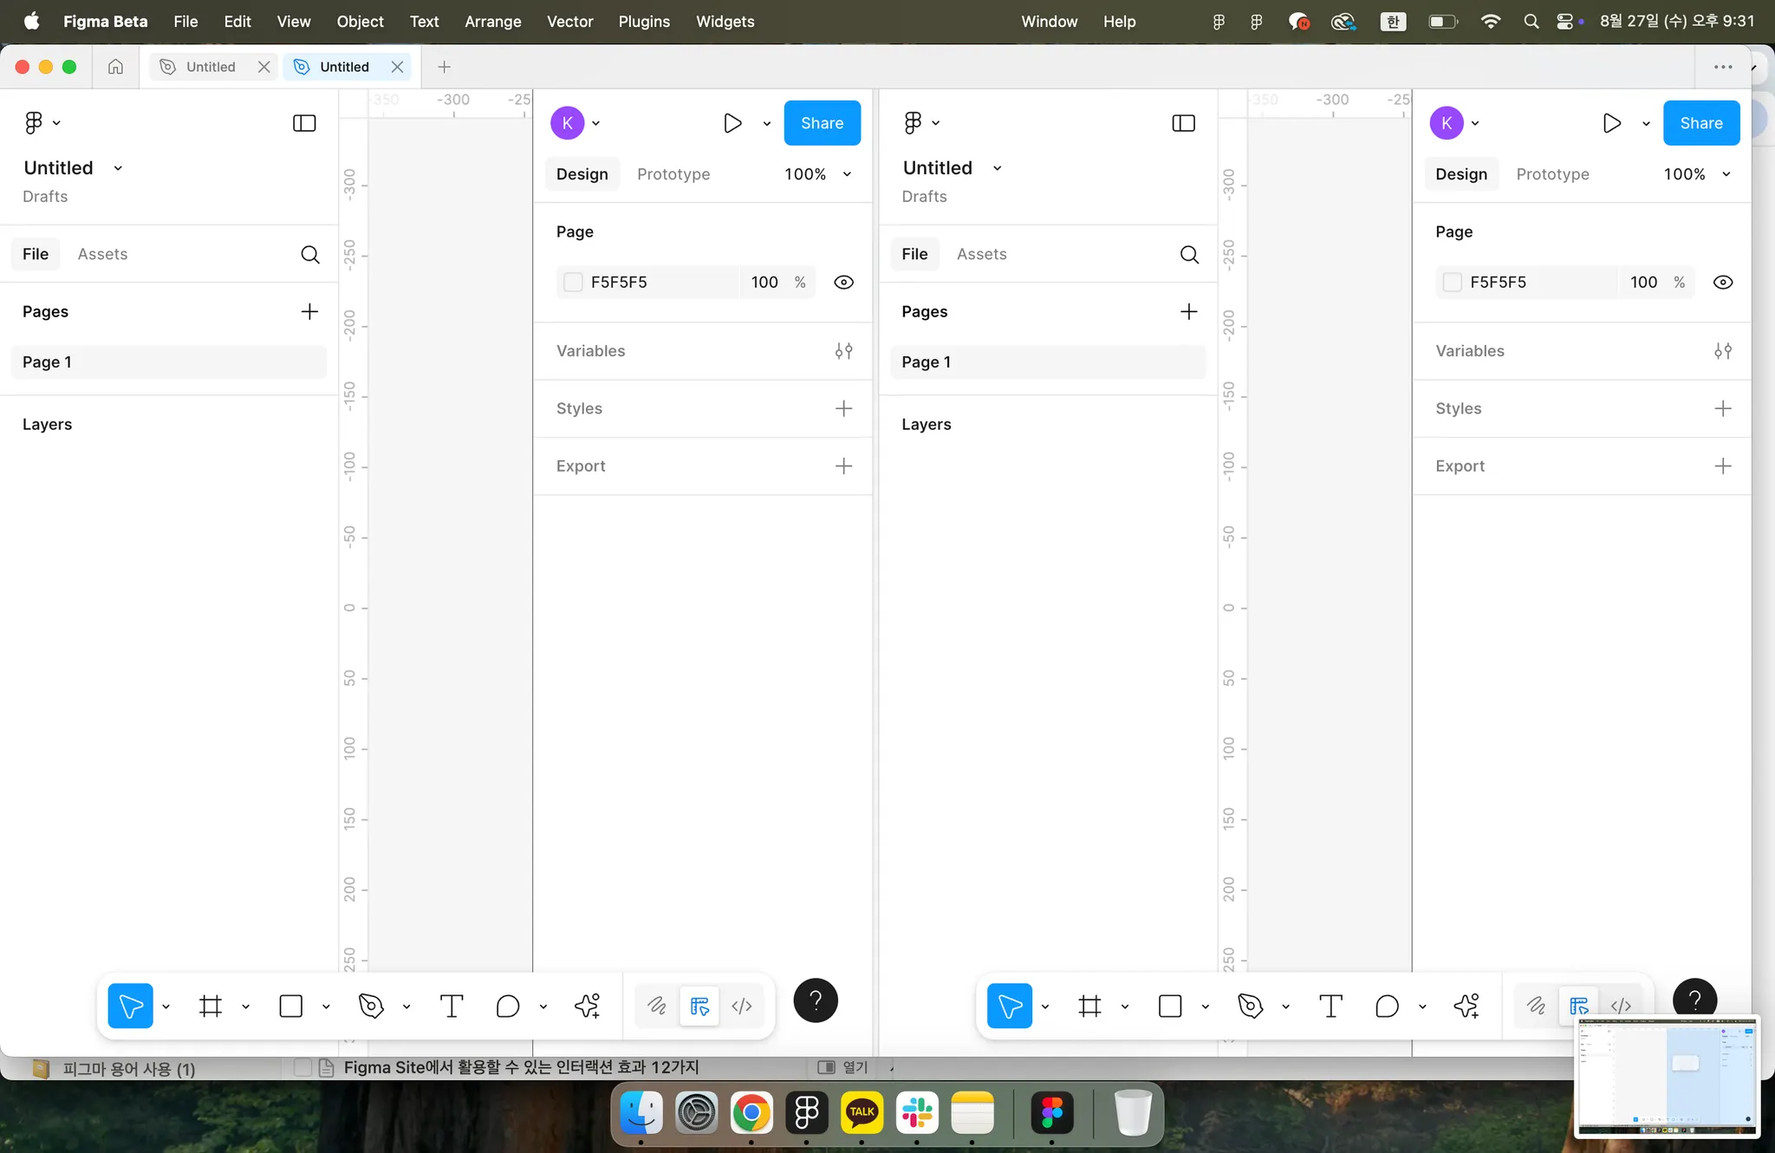Open the Plugins menu in the menu bar
Image resolution: width=1775 pixels, height=1153 pixels.
point(643,22)
